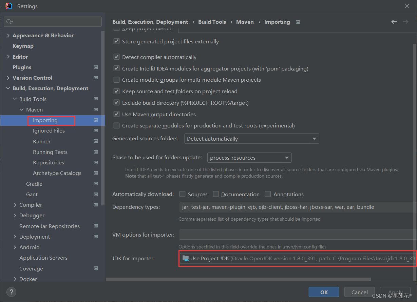Click the project-level icon next to Build Tools
Screen dimensions: 417x302
[96, 99]
